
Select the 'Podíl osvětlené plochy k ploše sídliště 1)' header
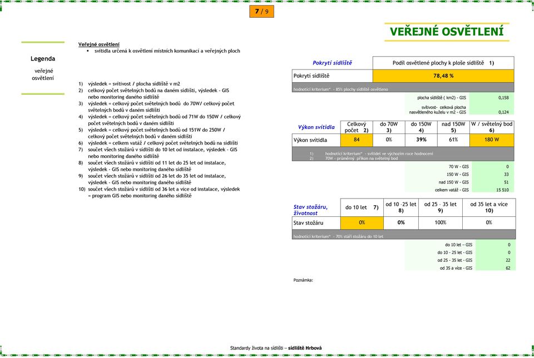(x=443, y=63)
